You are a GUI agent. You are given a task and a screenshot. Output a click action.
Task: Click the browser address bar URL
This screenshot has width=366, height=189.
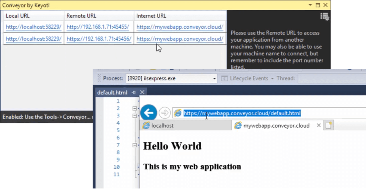pos(242,113)
